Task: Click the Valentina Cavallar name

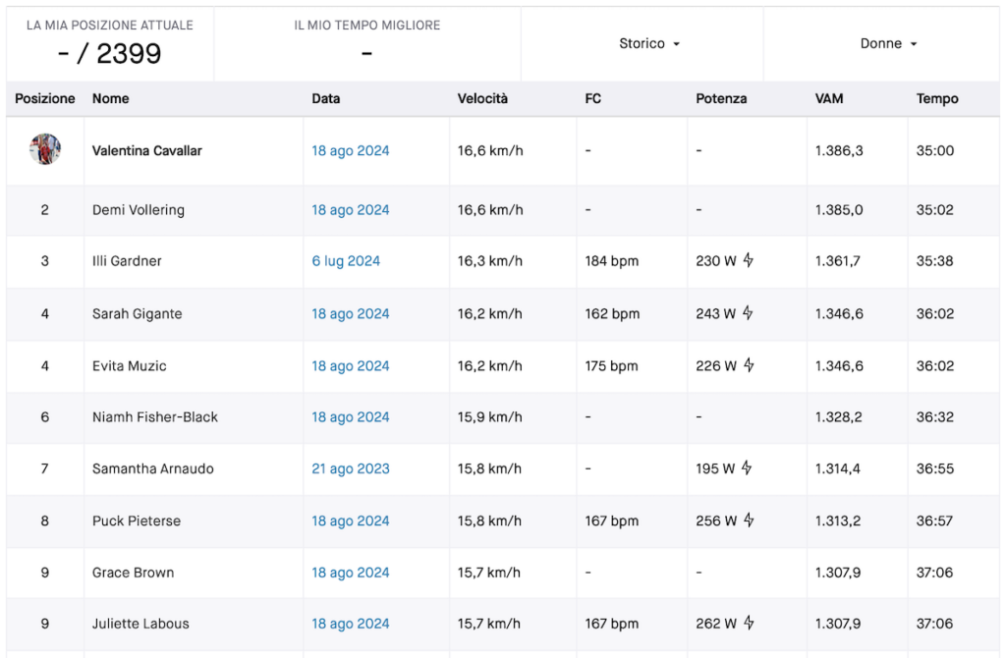Action: point(147,150)
